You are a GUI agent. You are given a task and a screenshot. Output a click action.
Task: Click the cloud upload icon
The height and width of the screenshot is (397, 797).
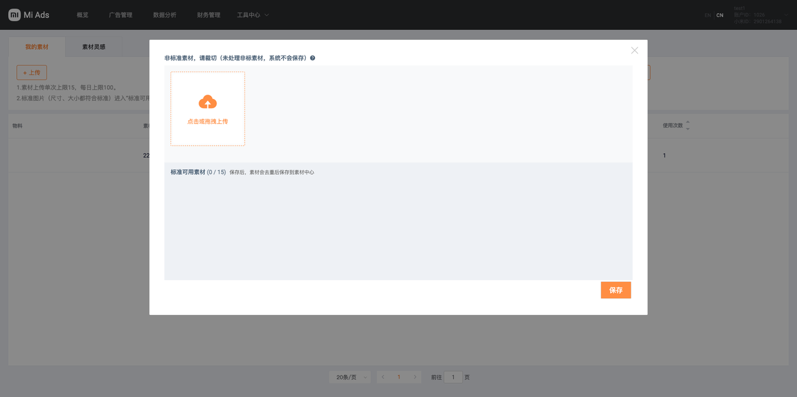(207, 102)
